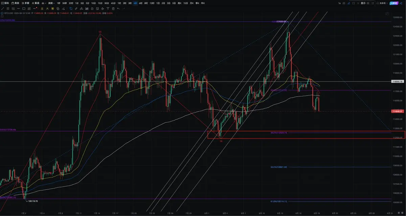406x216 pixels.
Task: Collapse the BTC/USD legend row
Action: (x=2, y=13)
